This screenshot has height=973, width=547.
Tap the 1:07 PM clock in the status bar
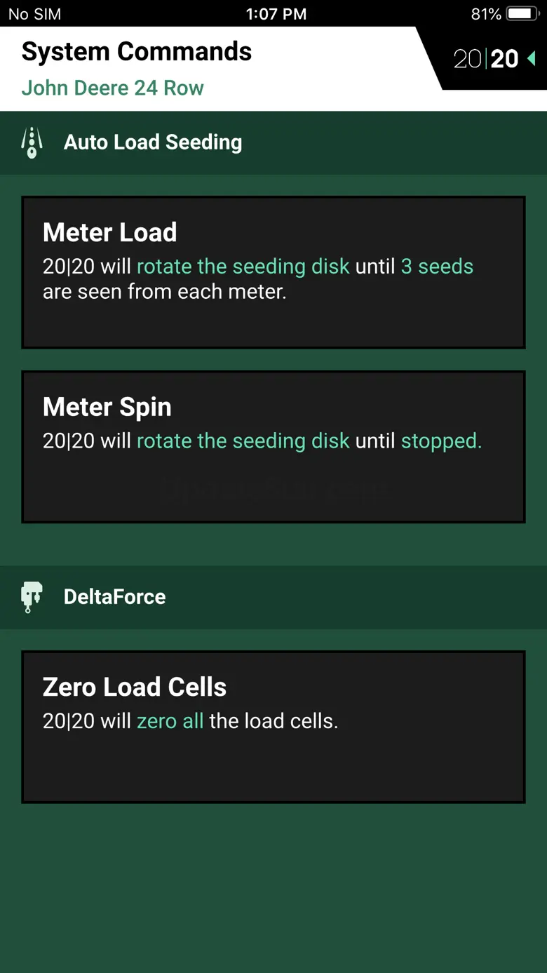(x=276, y=14)
